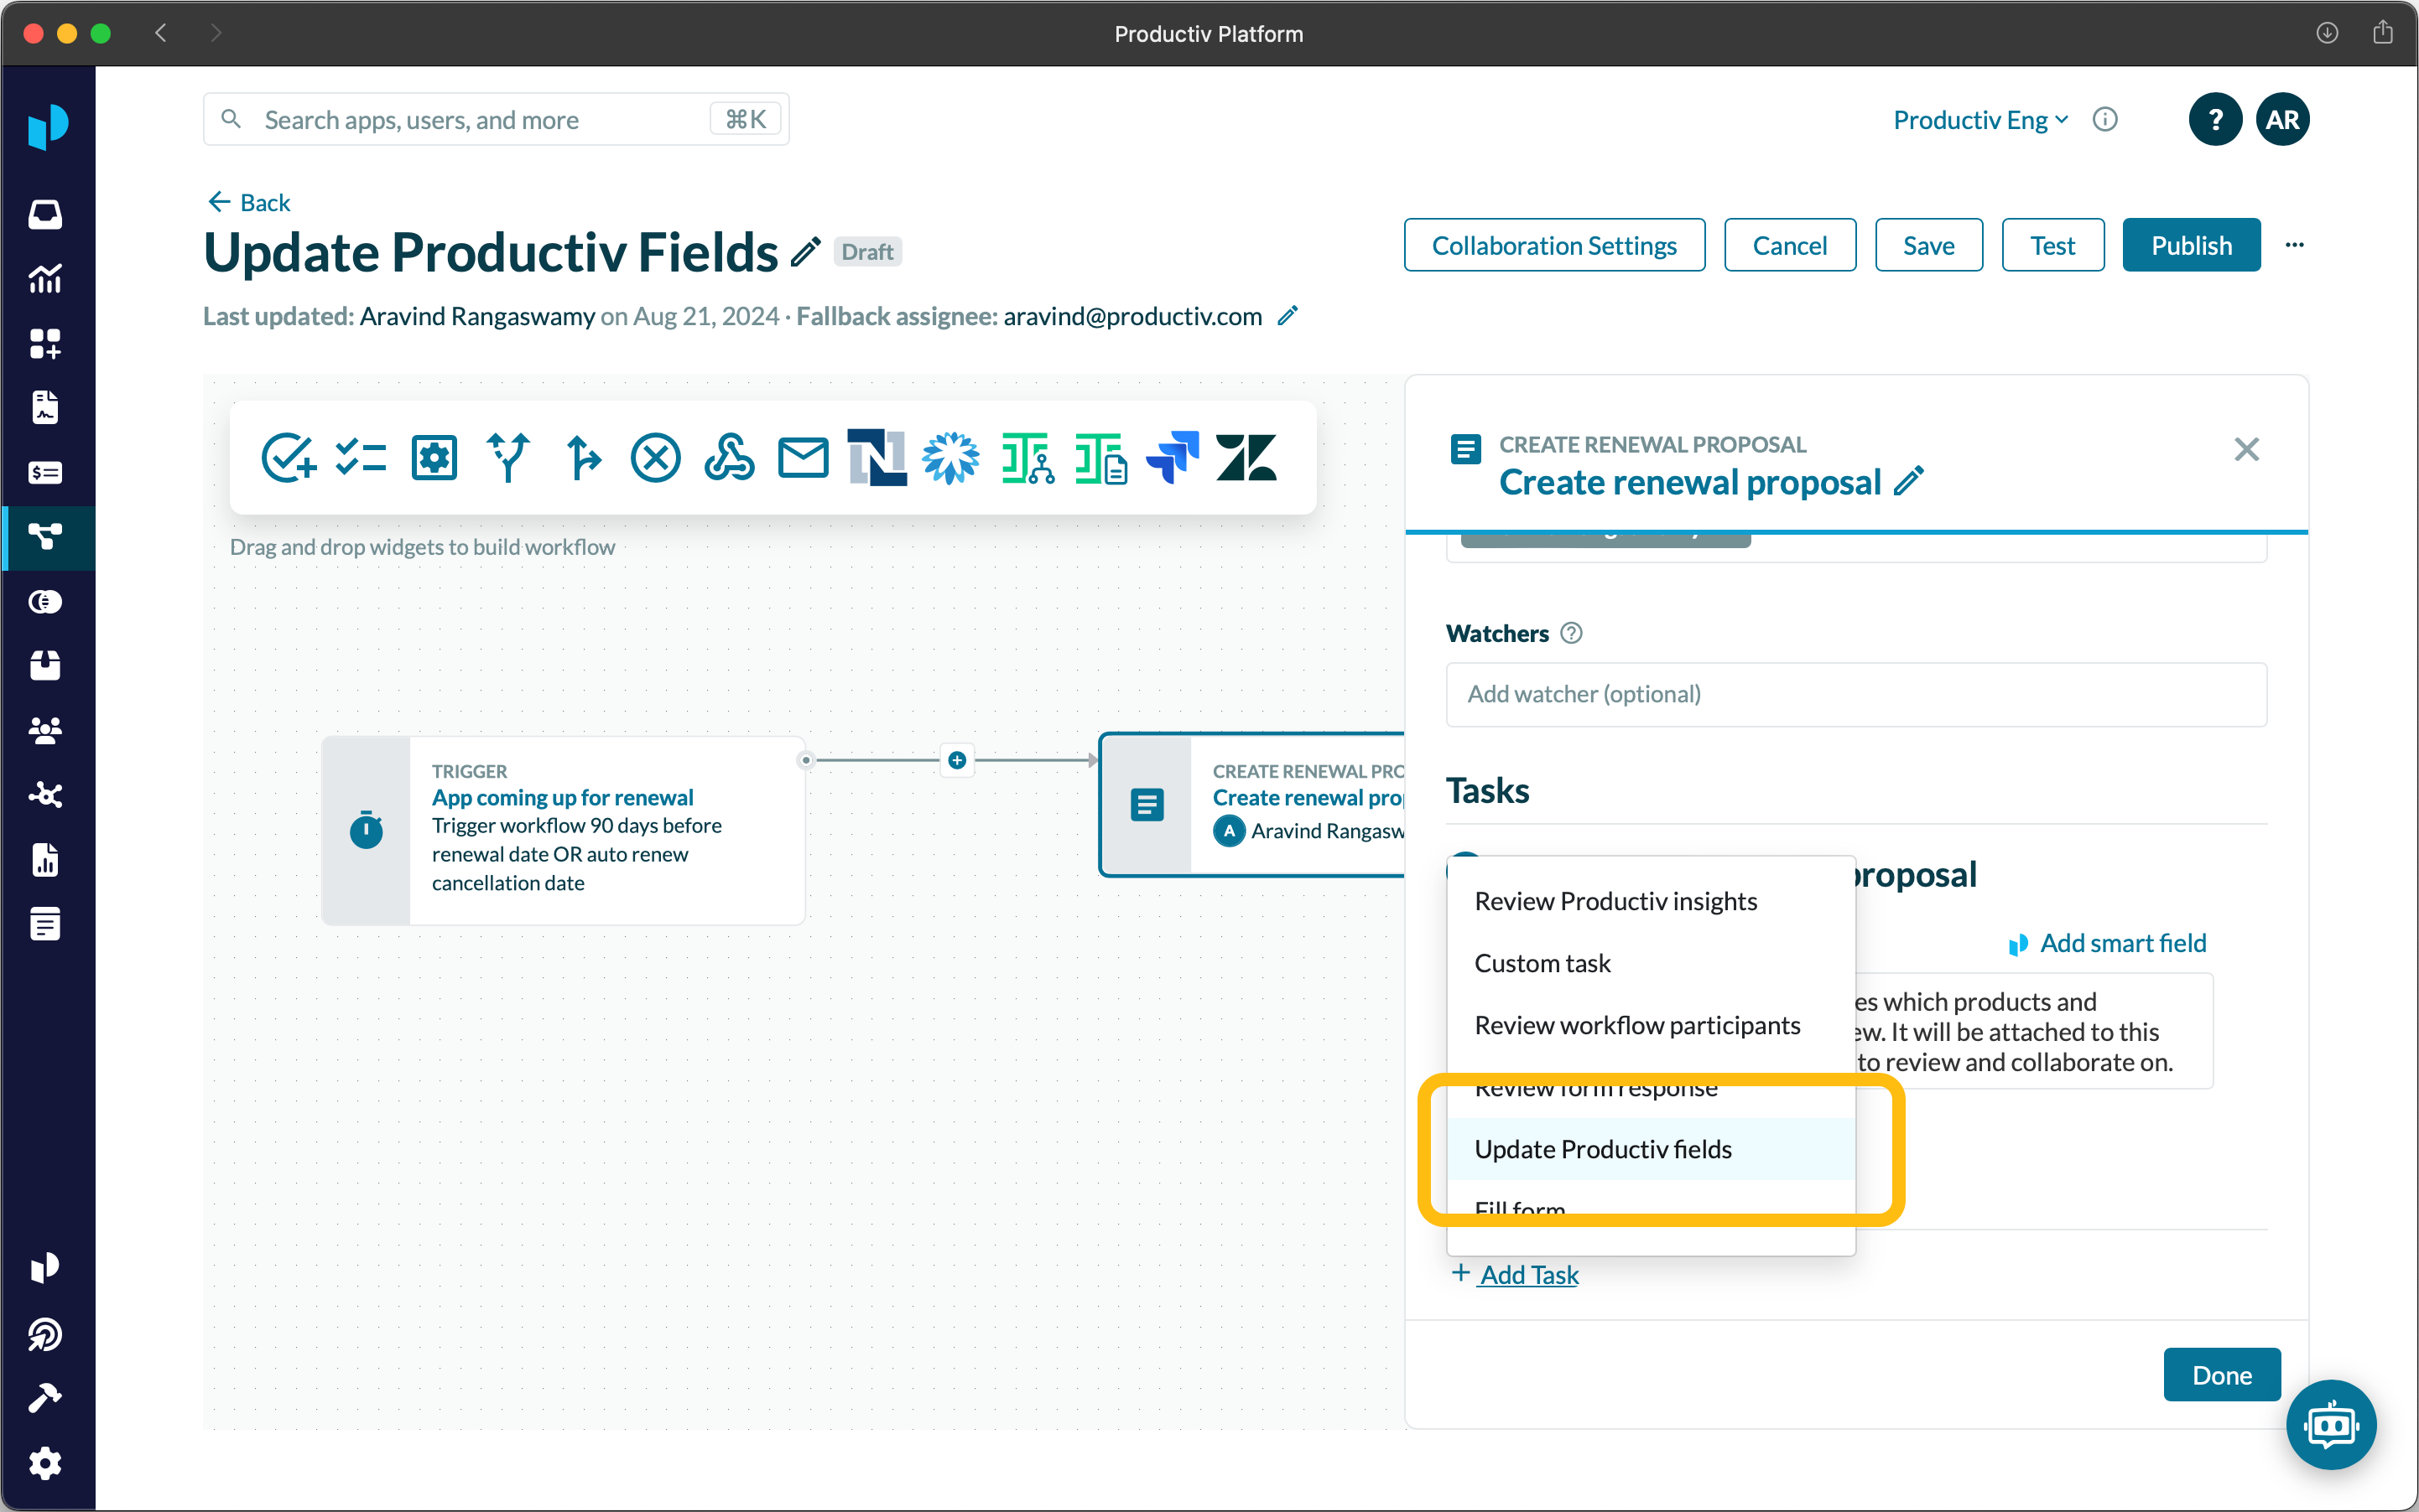
Task: Click the Add Task link
Action: tap(1527, 1274)
